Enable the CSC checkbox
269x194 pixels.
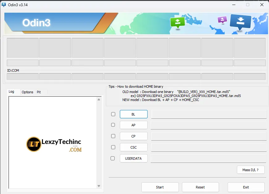tap(113, 147)
